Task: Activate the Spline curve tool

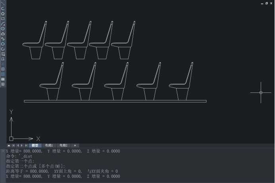Action: [3, 39]
